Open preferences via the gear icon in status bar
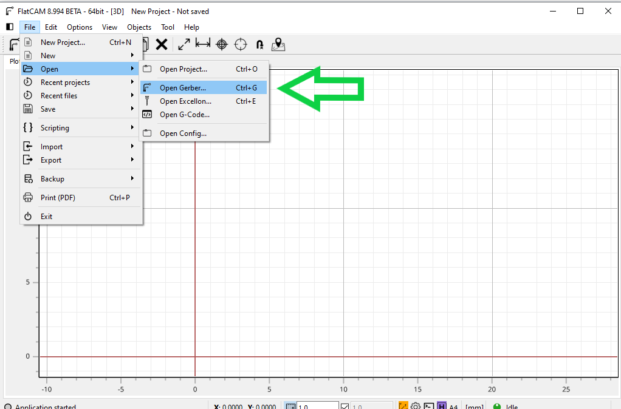This screenshot has height=409, width=621. 416,406
